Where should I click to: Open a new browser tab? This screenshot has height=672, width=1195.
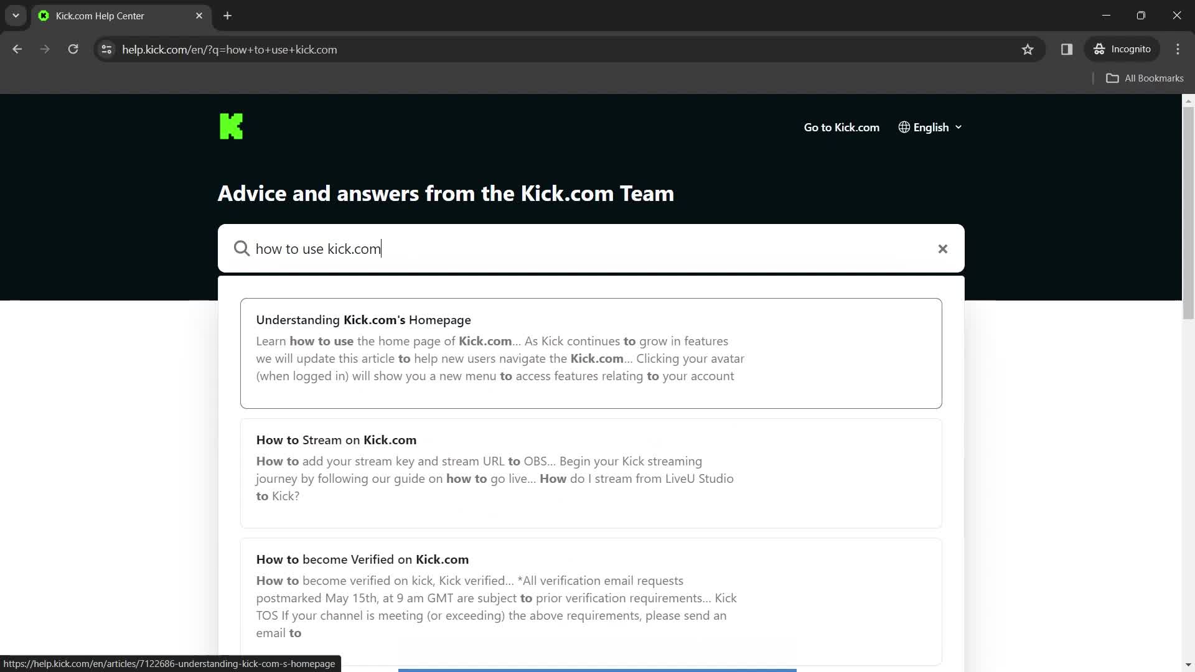(x=228, y=16)
